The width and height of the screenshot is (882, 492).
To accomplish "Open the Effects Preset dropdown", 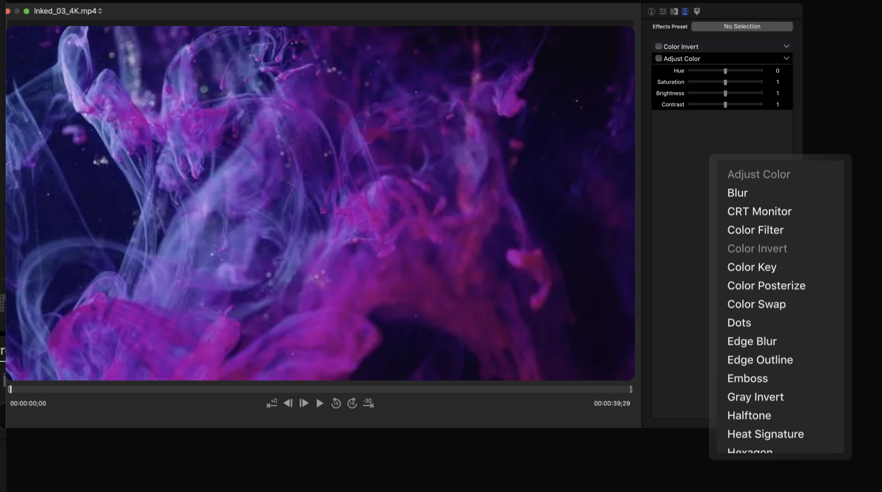I will [x=742, y=27].
